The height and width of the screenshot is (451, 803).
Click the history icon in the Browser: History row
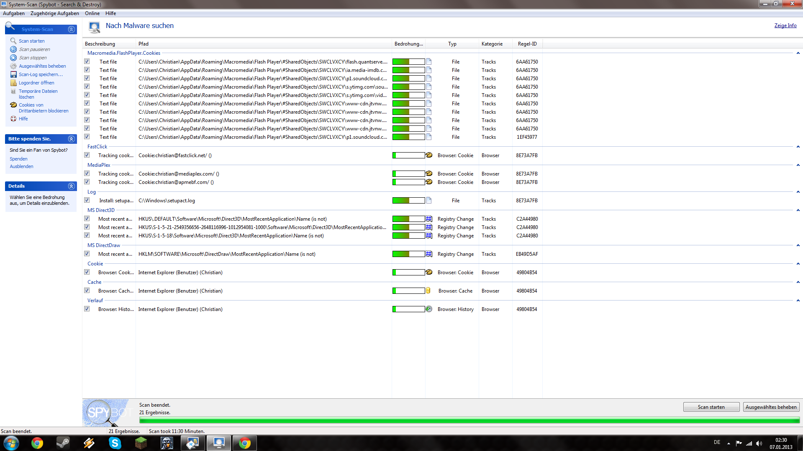click(x=429, y=309)
